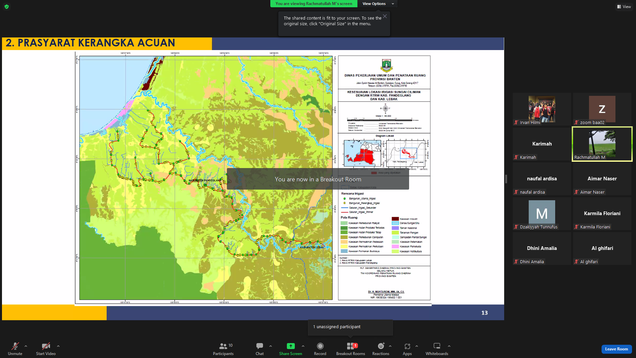This screenshot has width=636, height=358.
Task: Click muted mic icon beside naufal ardisa label
Action: (x=516, y=192)
